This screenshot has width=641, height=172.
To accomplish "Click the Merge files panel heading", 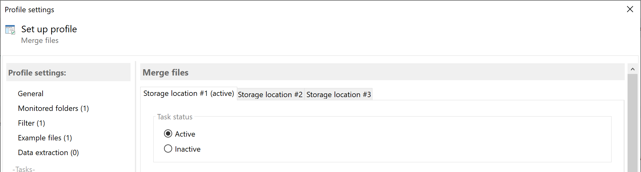I will point(166,73).
